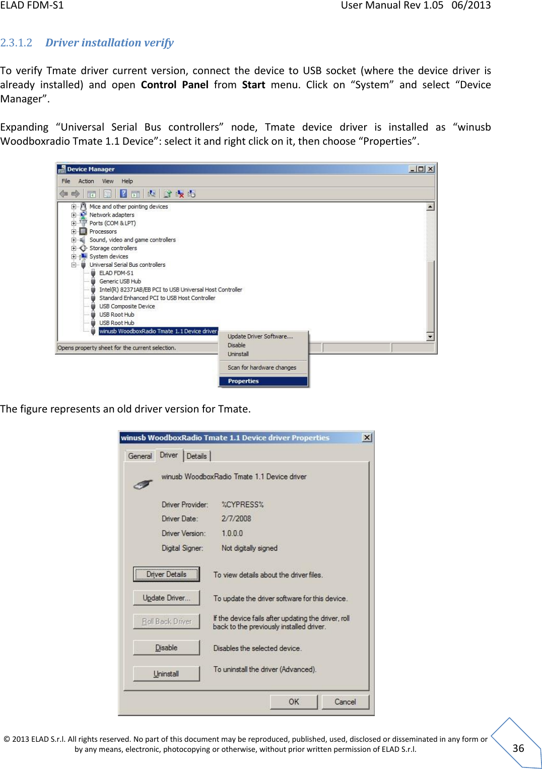Click the Back arrow in Device Manager toolbar
The height and width of the screenshot is (769, 542).
pyautogui.click(x=63, y=193)
